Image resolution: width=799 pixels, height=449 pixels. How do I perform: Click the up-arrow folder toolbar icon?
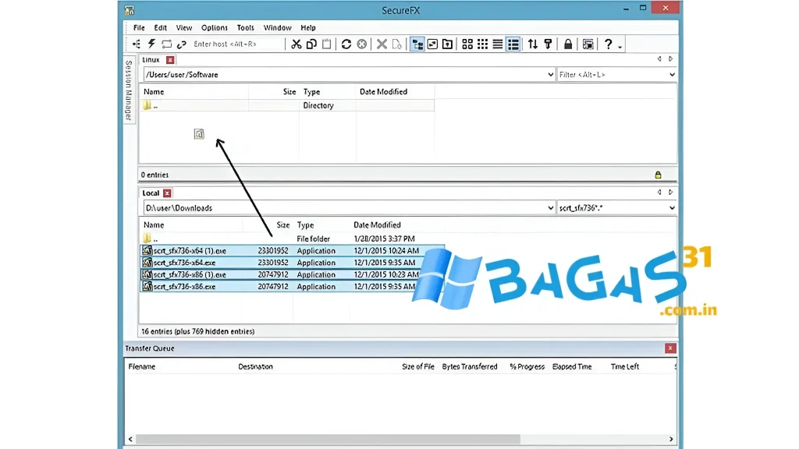(x=447, y=44)
